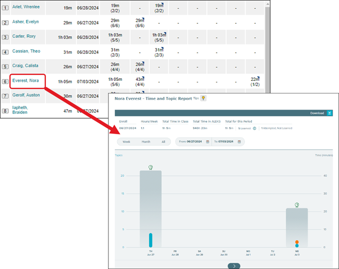Select the Week range option
The height and width of the screenshot is (269, 339).
point(126,142)
